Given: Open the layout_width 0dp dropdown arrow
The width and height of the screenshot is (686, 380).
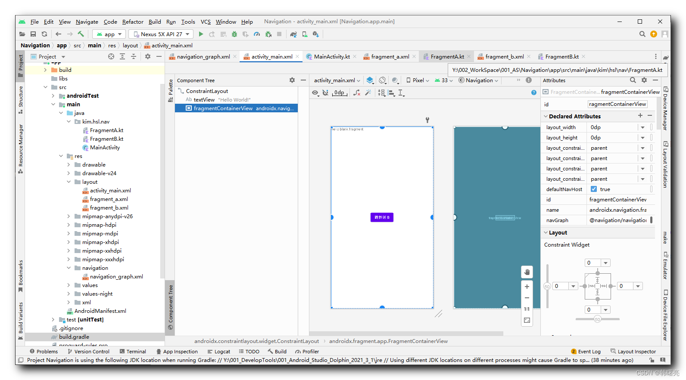Looking at the screenshot, I should (x=642, y=127).
